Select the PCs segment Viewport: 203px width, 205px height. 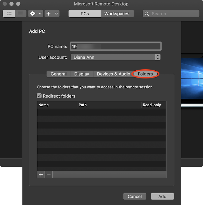click(85, 14)
